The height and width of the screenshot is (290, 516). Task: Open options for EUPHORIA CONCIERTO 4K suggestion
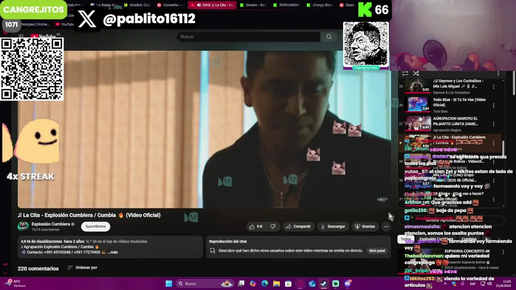[503, 252]
